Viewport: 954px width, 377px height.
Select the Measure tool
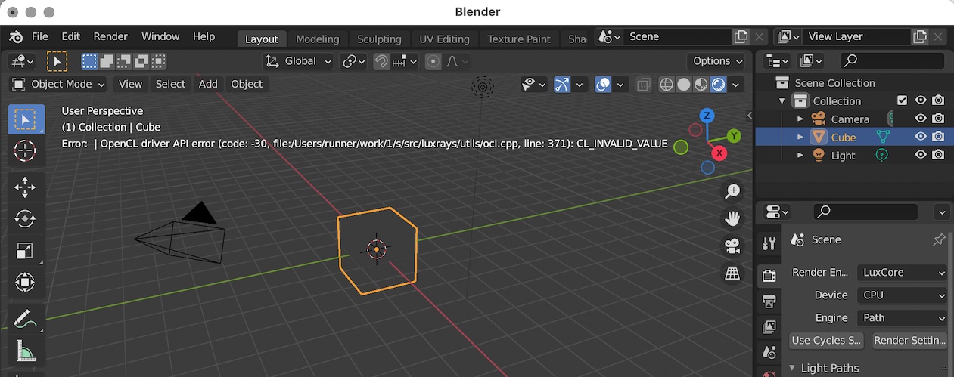(25, 351)
